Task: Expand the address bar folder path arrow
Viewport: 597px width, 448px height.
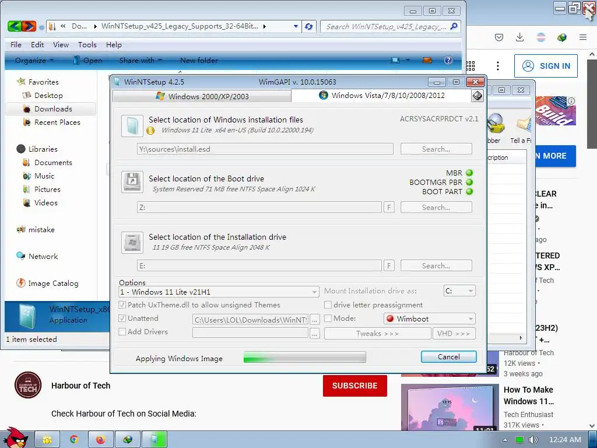Action: point(265,26)
